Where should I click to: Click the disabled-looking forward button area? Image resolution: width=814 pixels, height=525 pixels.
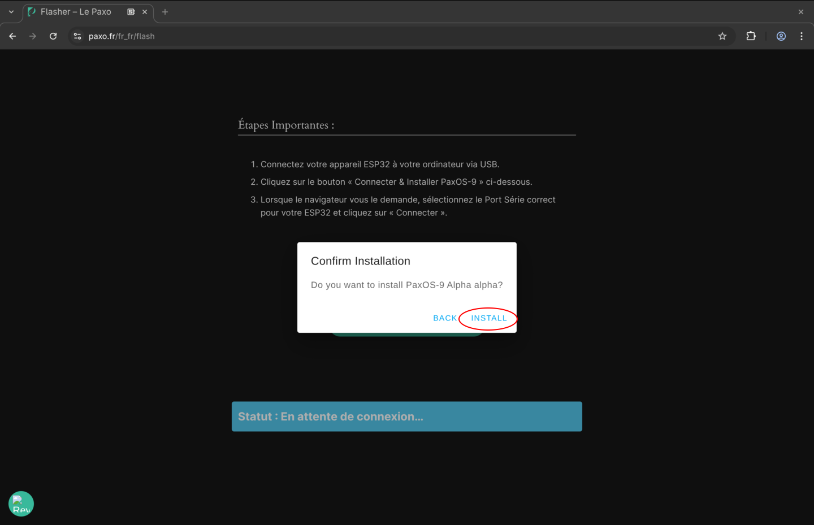click(32, 36)
